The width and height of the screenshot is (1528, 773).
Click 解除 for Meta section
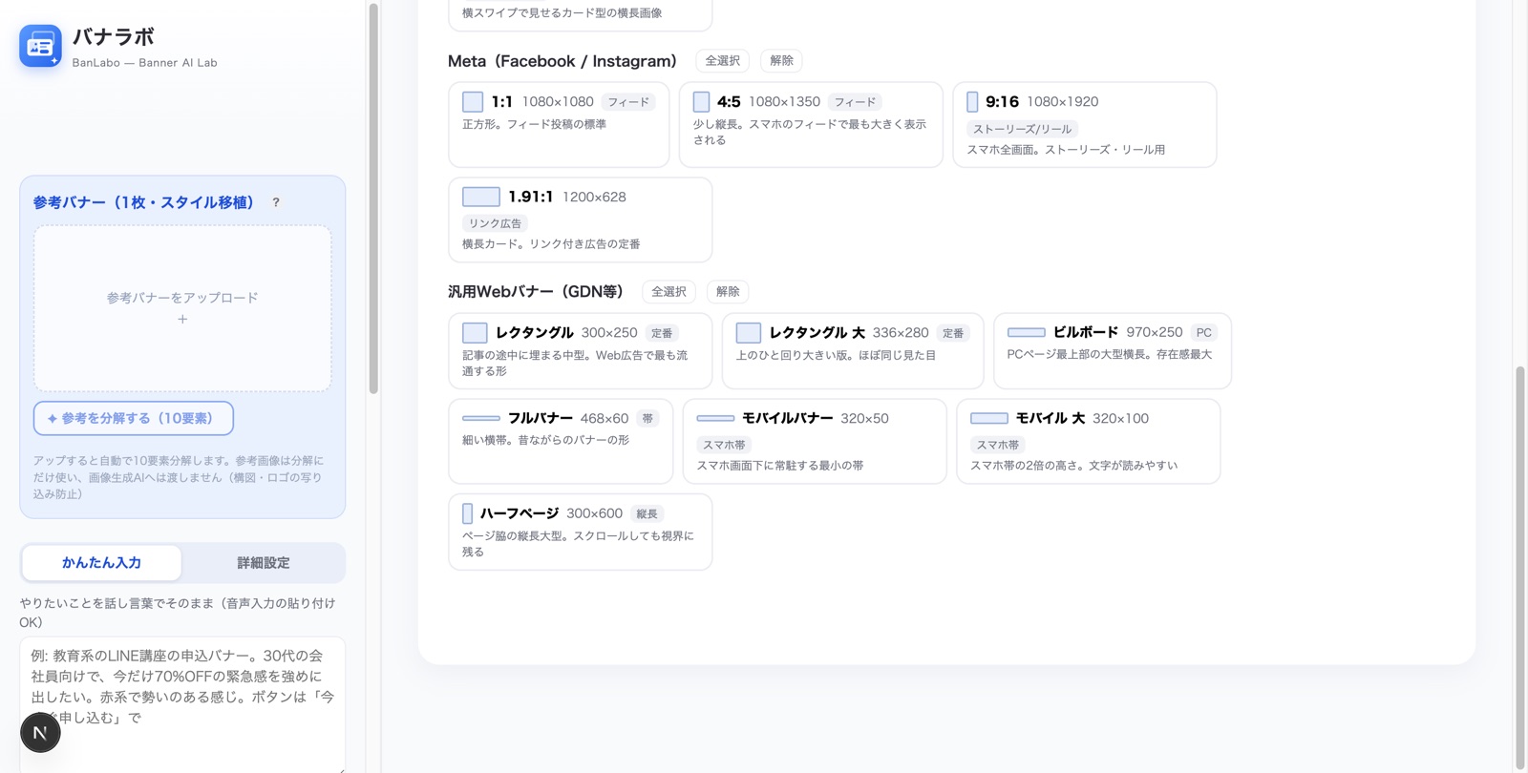(781, 61)
